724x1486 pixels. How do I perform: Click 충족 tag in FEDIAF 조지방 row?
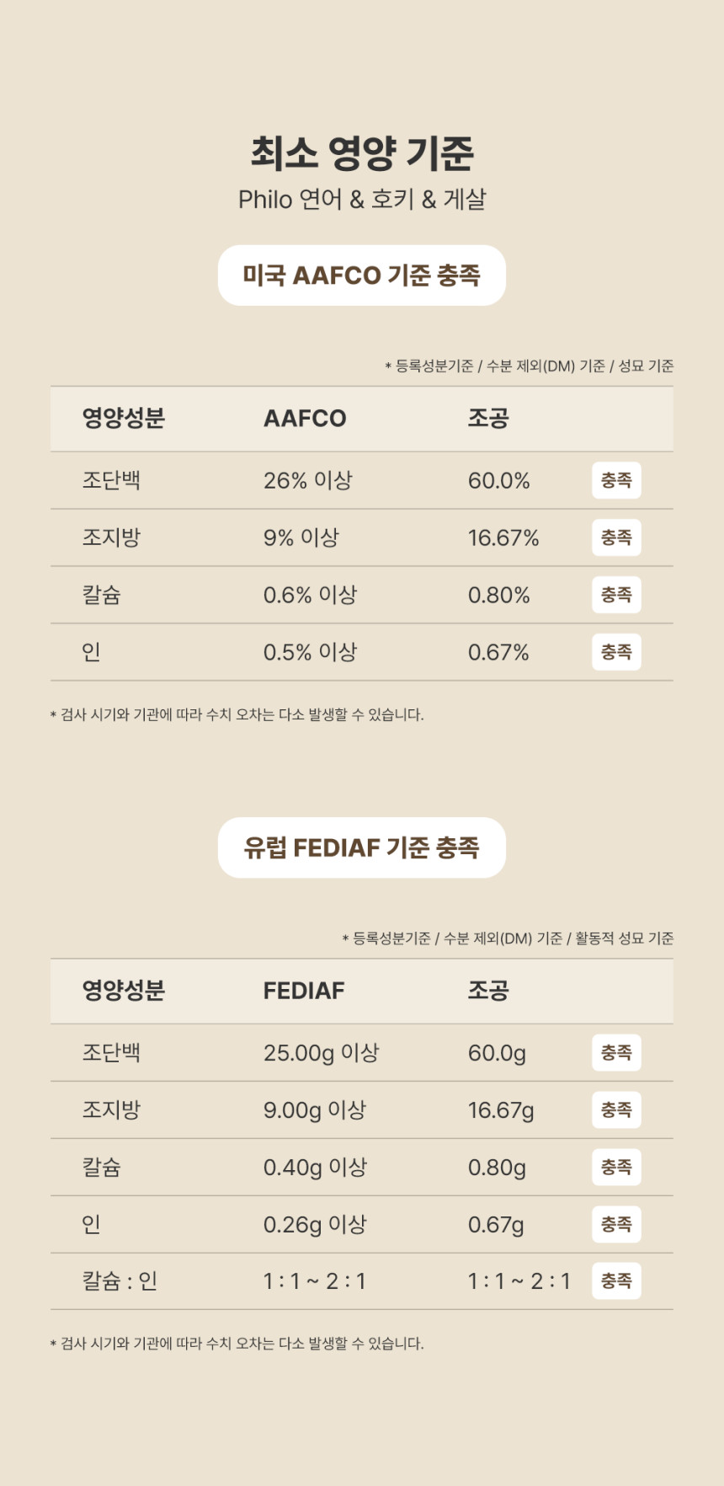coord(616,1110)
